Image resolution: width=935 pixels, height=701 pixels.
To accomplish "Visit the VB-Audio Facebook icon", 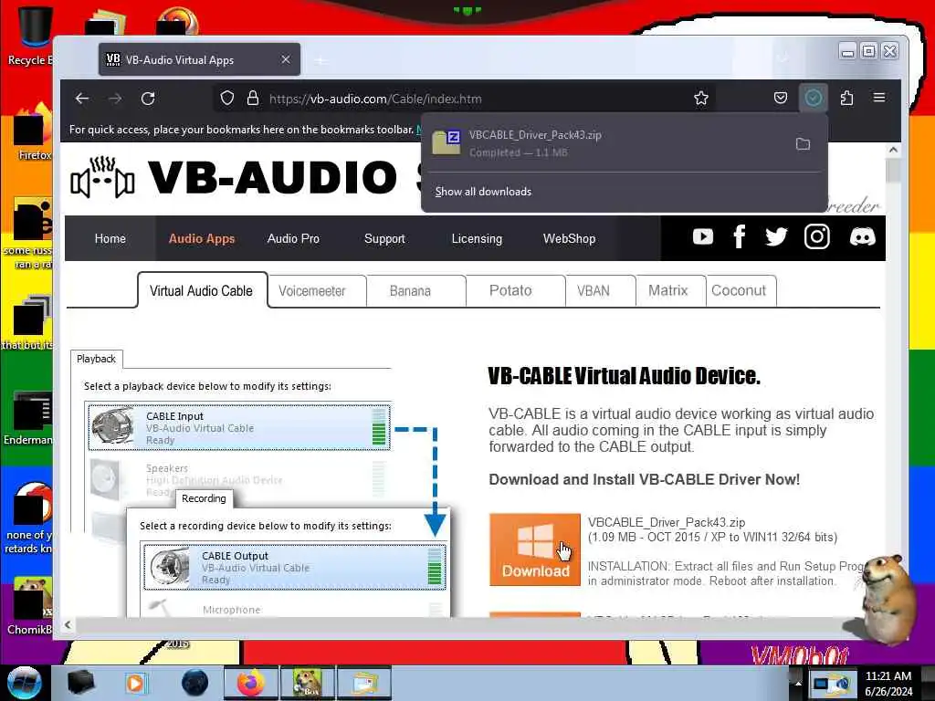I will [740, 236].
